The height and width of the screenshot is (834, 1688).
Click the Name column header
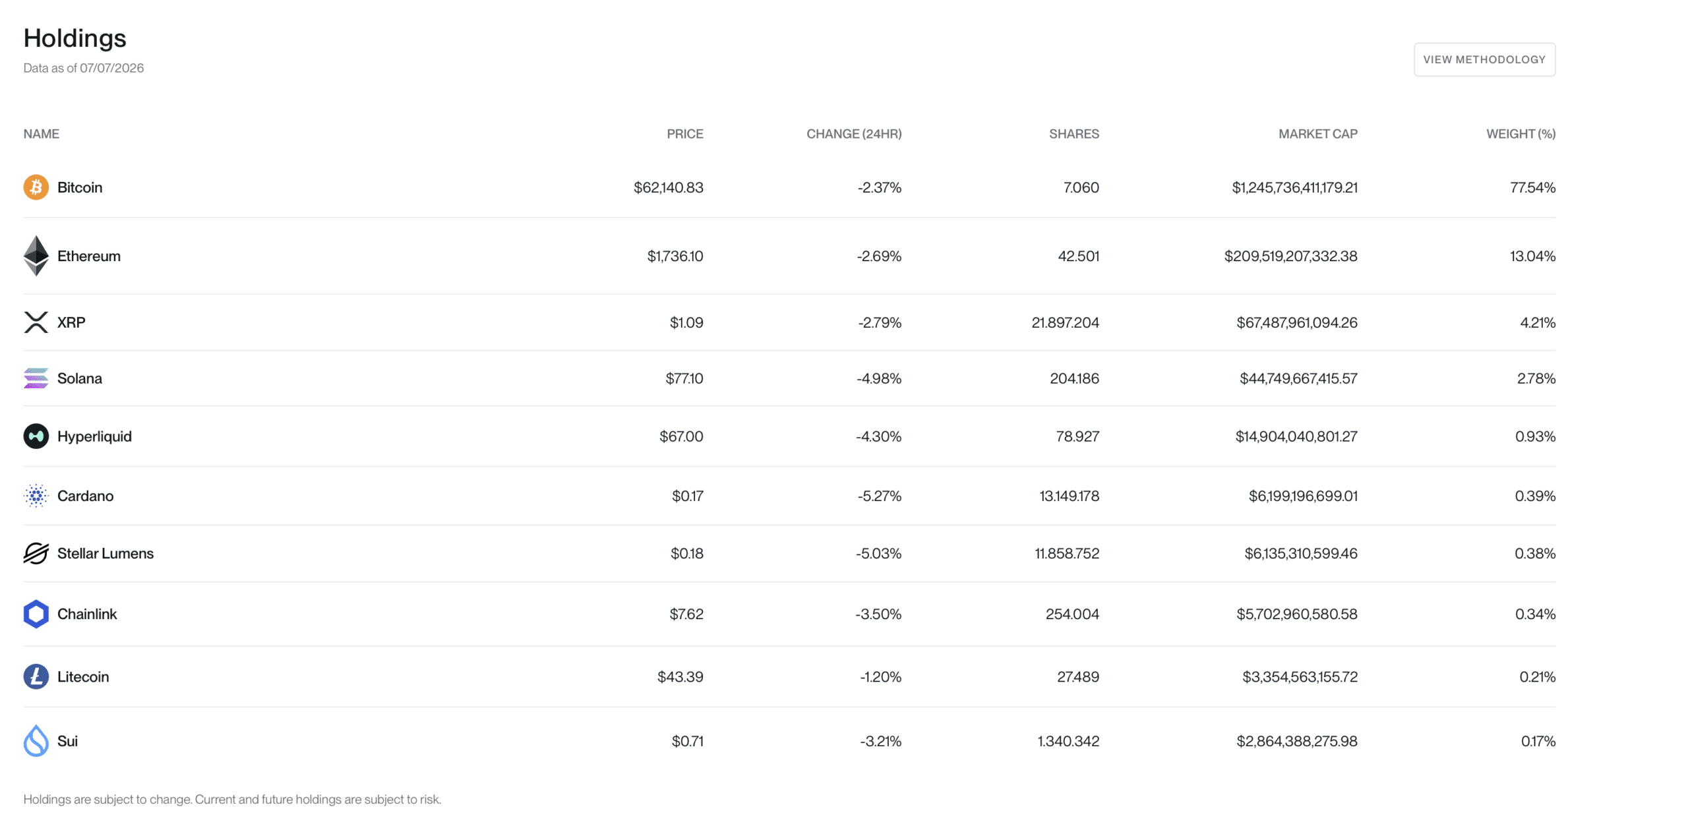pyautogui.click(x=42, y=134)
